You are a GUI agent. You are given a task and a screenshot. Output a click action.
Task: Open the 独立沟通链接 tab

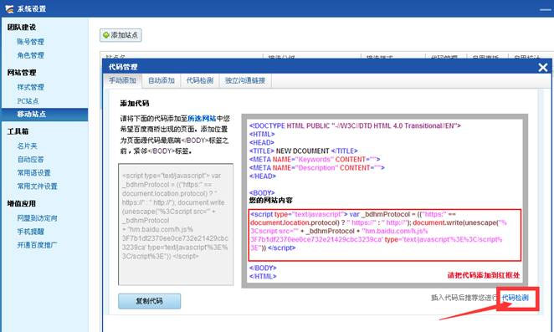(x=245, y=80)
